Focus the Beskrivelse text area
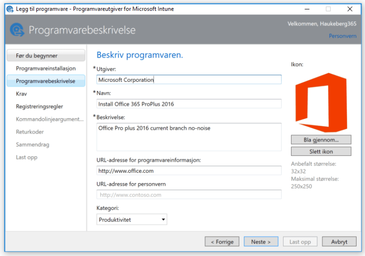365x256 pixels. (189, 137)
